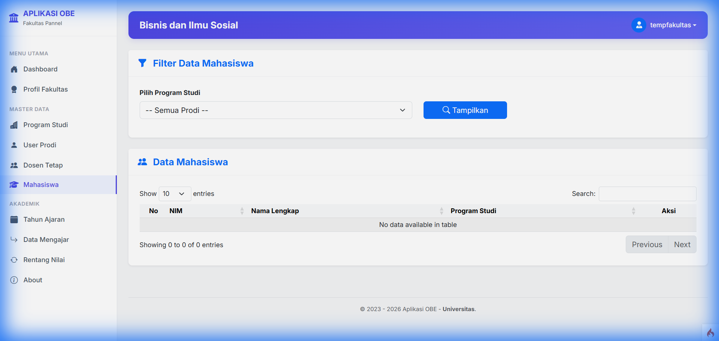The image size is (719, 341).
Task: Click the Dashboard house icon
Action: (x=14, y=69)
